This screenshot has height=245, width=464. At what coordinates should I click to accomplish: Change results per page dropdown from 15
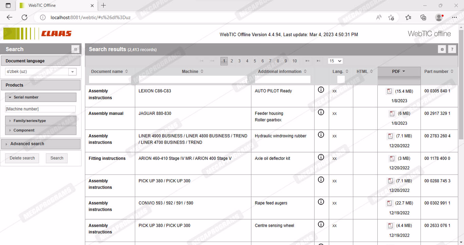click(x=335, y=61)
